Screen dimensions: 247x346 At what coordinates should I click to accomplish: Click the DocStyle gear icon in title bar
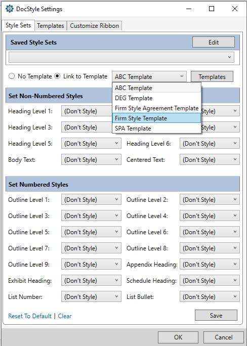9,9
